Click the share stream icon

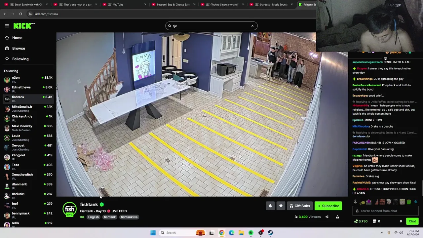click(x=327, y=217)
